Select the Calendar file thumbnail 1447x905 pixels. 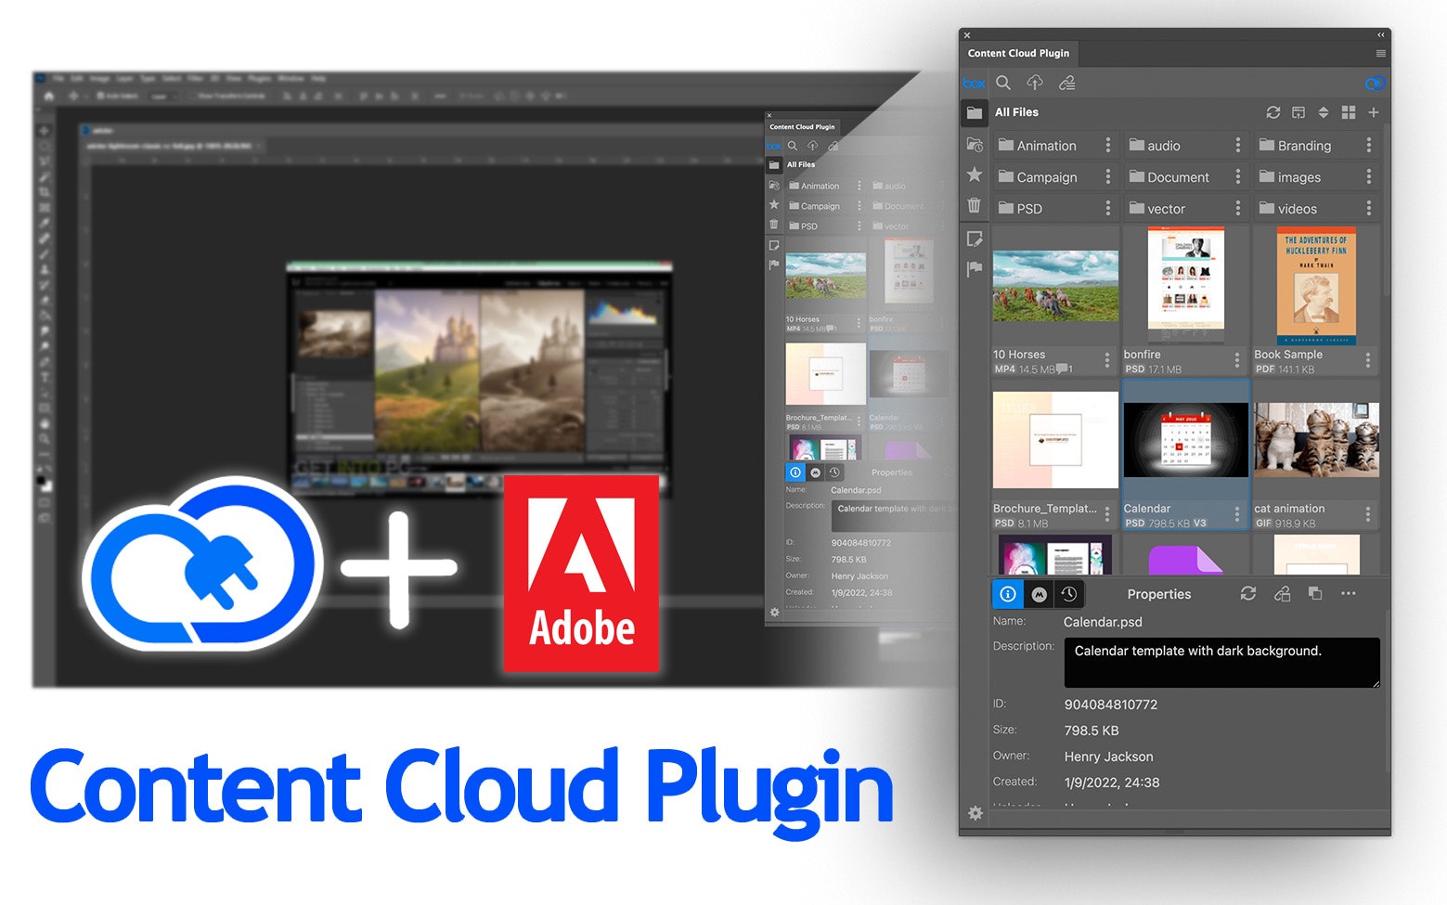click(x=1186, y=440)
